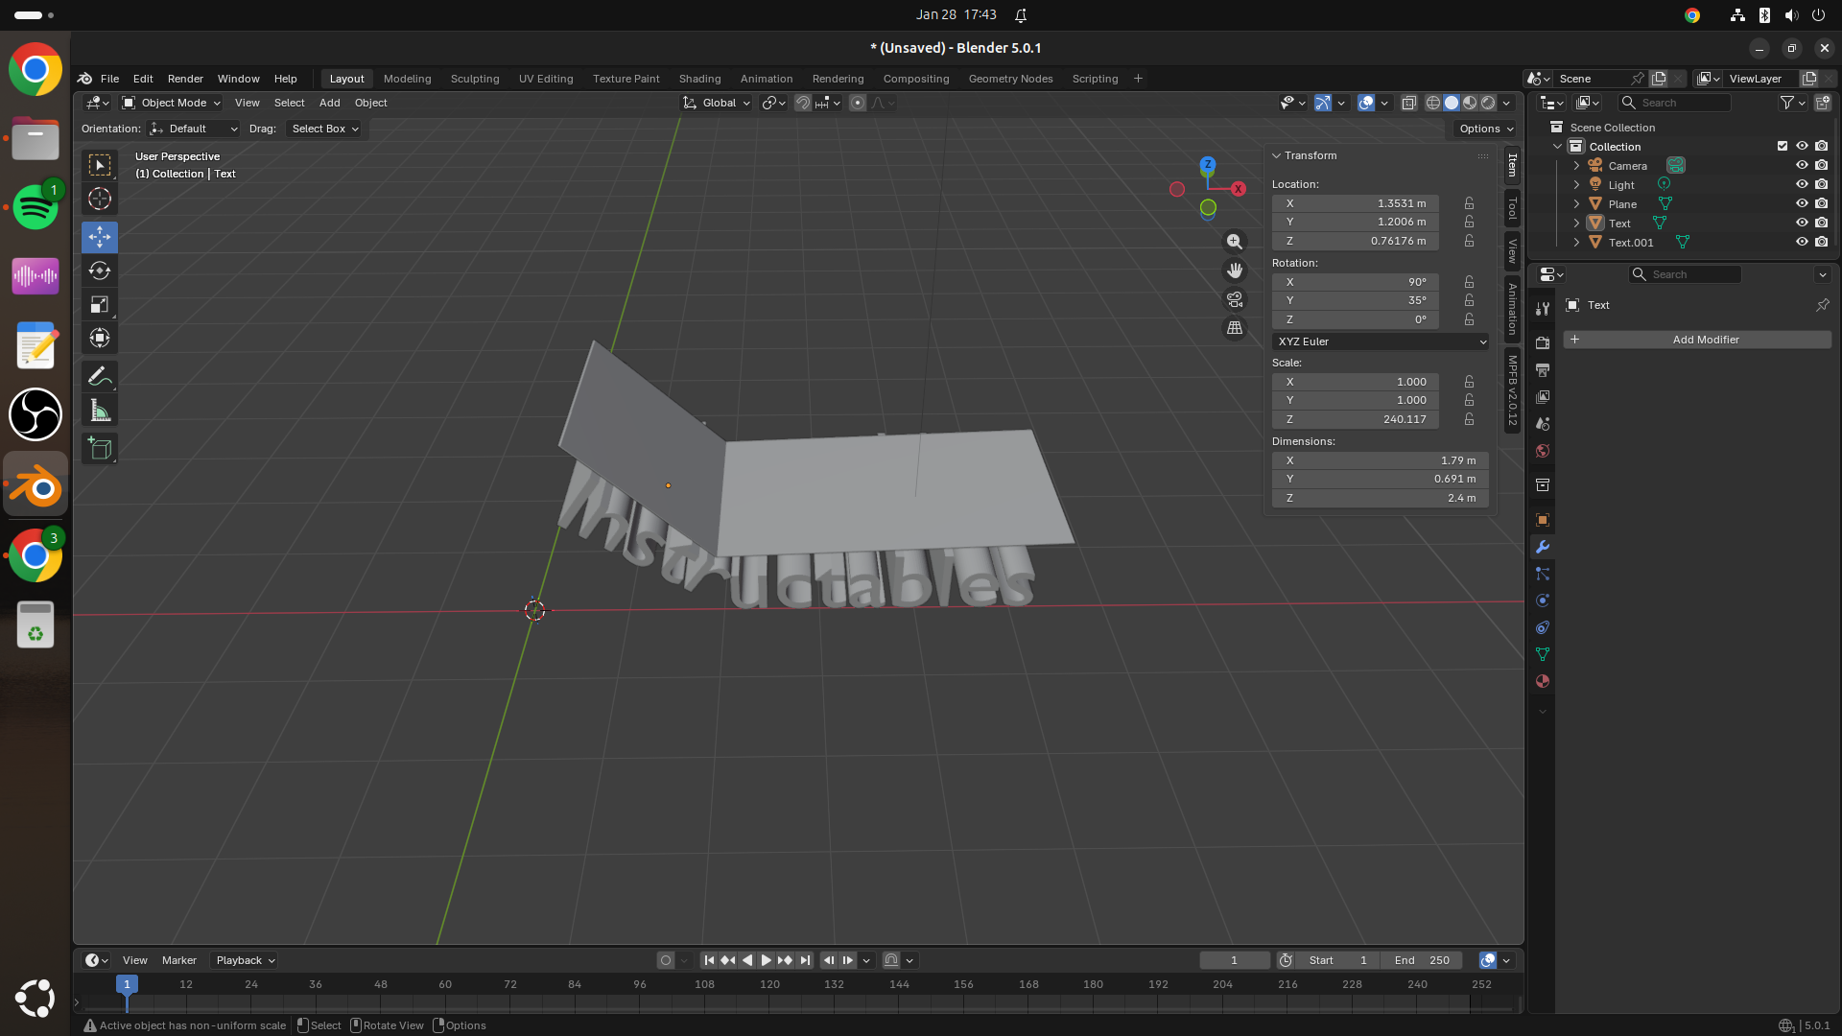Activate the Rotate tool
The height and width of the screenshot is (1036, 1842).
click(99, 271)
